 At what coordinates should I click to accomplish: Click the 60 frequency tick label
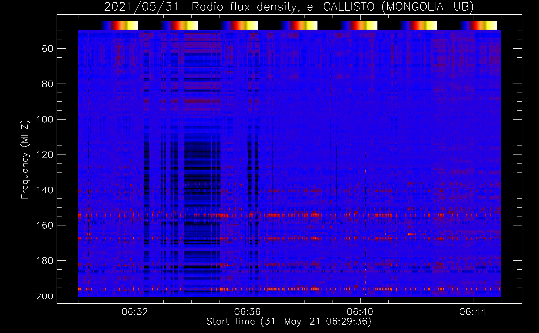coord(48,49)
